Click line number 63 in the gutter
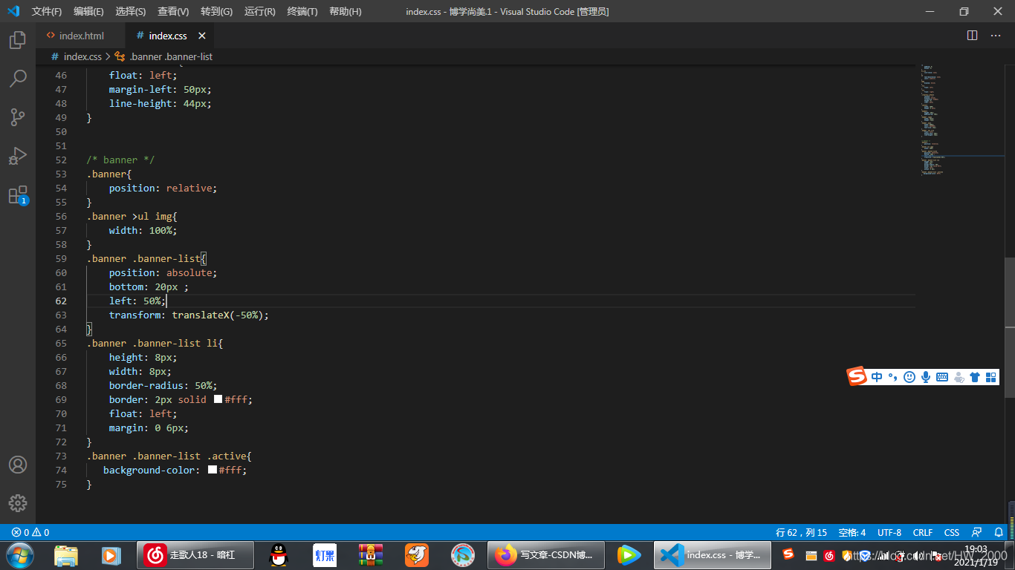1015x570 pixels. [x=61, y=315]
